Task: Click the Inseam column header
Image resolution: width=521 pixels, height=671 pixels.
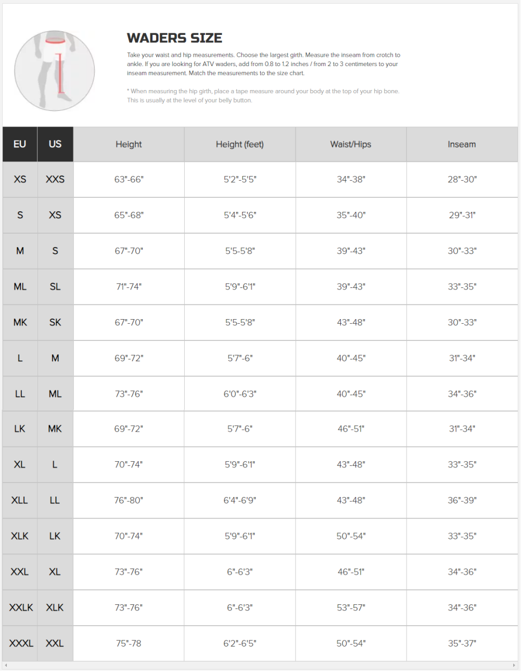Action: click(462, 144)
